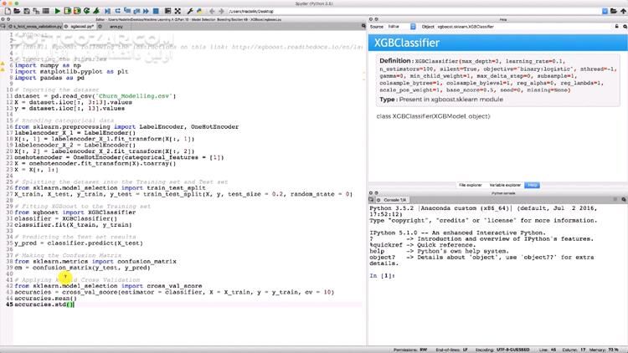Image resolution: width=628 pixels, height=353 pixels.
Task: Switch to the Variable explorer tab
Action: point(505,184)
